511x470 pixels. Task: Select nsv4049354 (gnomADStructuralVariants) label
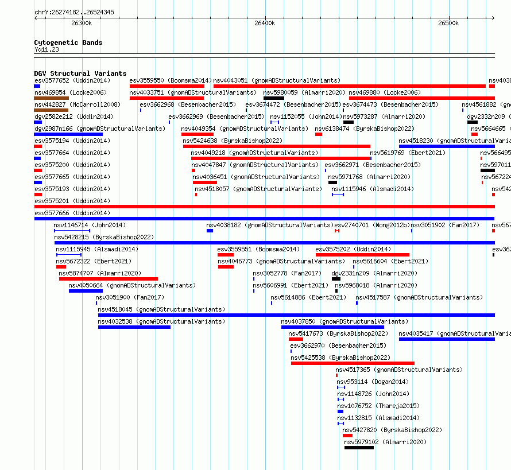click(245, 129)
